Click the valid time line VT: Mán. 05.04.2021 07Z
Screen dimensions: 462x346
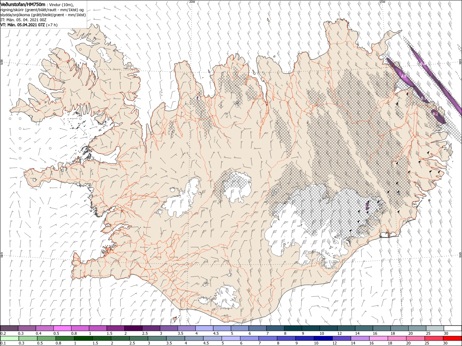click(23, 25)
